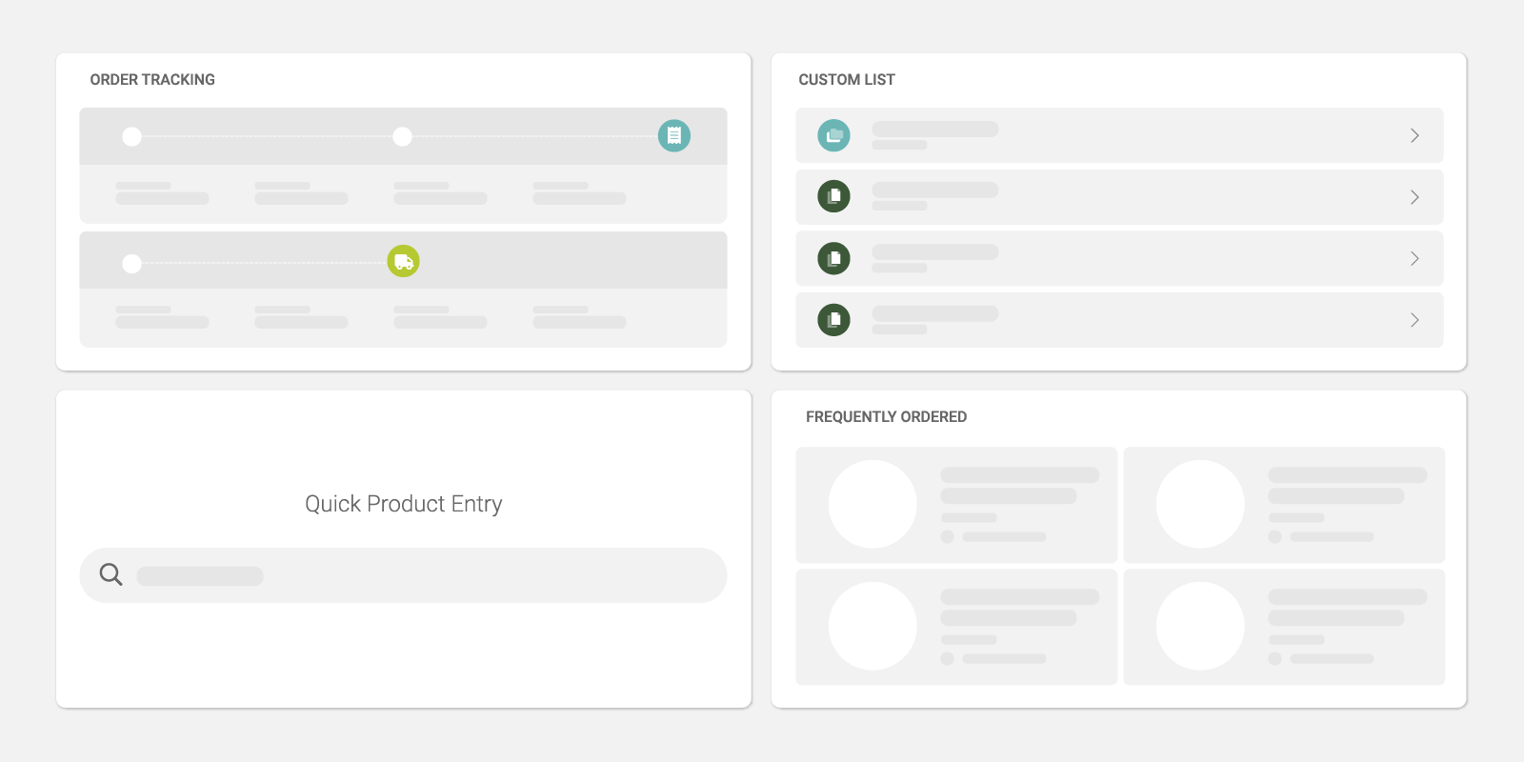The height and width of the screenshot is (762, 1524).
Task: Click the second Custom List document icon
Action: (834, 196)
